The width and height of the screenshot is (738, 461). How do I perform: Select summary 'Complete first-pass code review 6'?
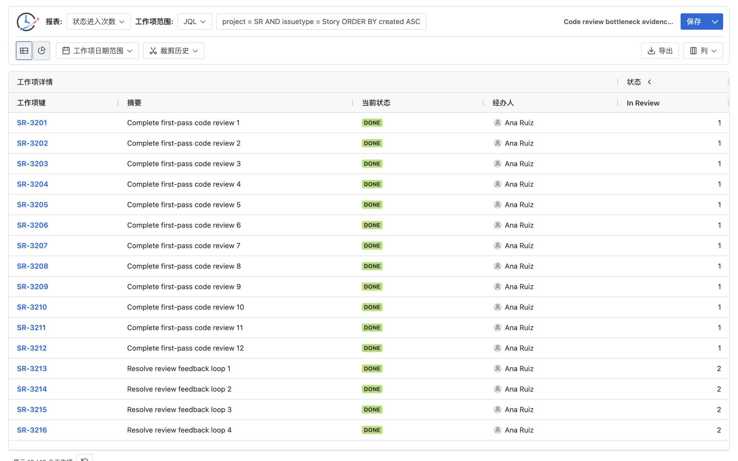184,225
